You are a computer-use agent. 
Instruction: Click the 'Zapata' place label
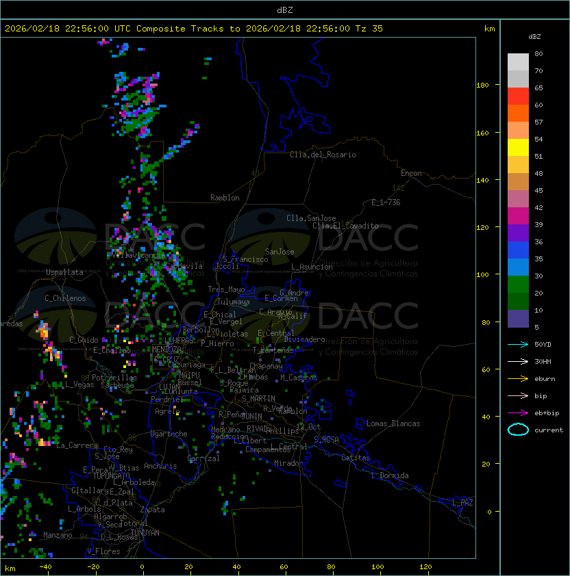(152, 510)
